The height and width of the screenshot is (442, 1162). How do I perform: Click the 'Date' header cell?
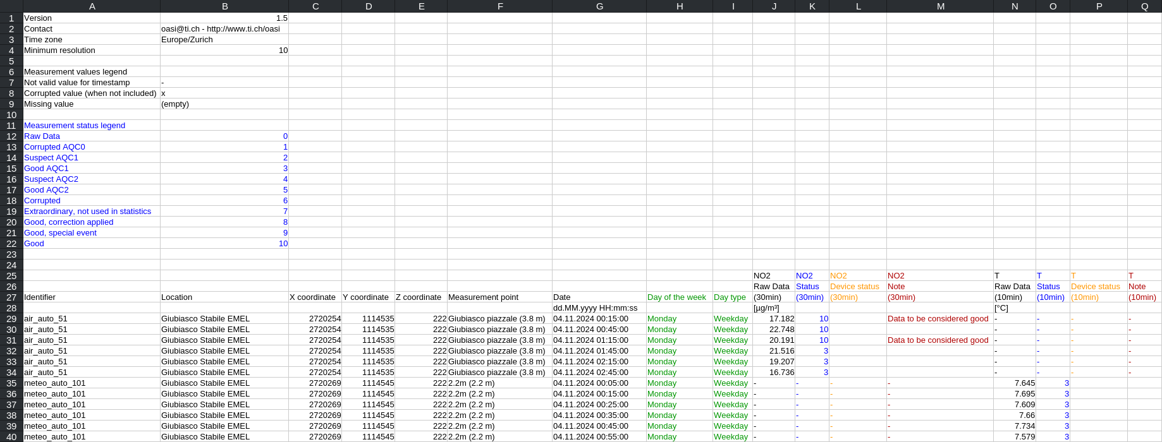[599, 297]
